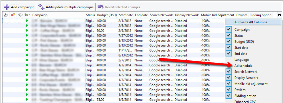Click Add/update multiple campaigns button

pos(66,7)
